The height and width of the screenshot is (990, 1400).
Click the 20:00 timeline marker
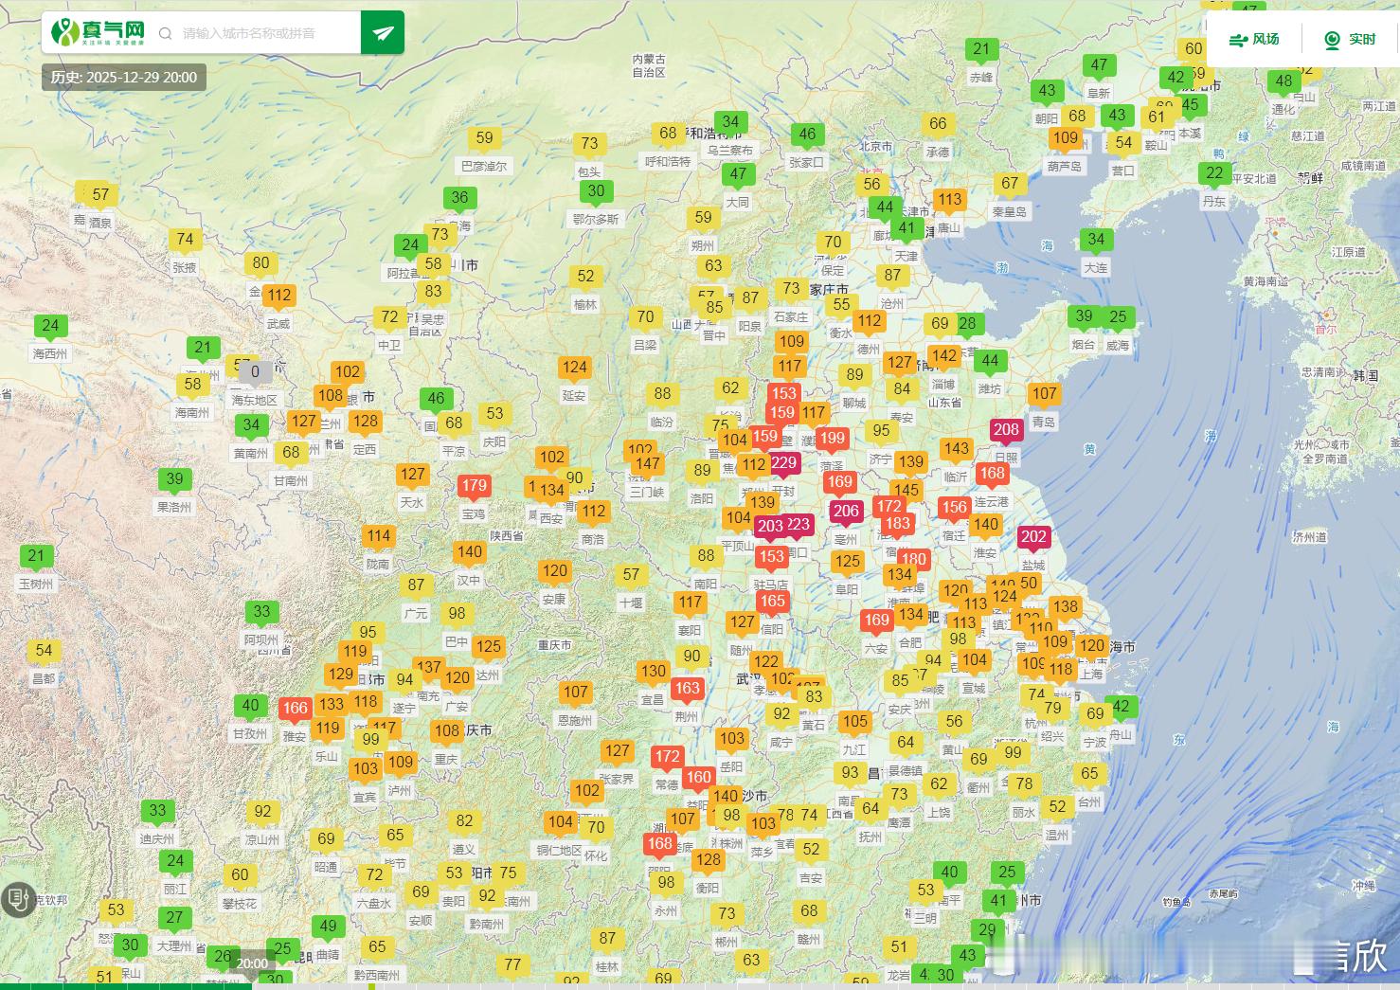pyautogui.click(x=252, y=963)
